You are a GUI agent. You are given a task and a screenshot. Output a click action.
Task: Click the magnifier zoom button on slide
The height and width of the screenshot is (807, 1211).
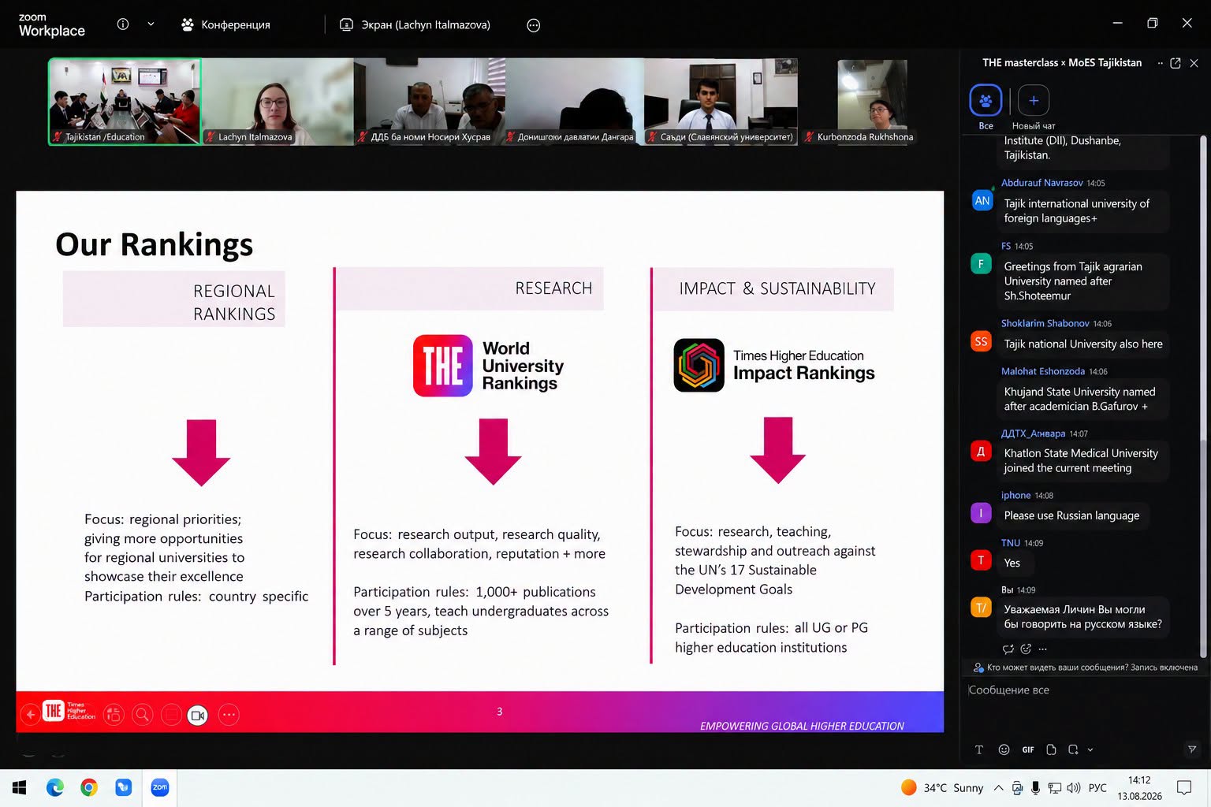pyautogui.click(x=142, y=715)
